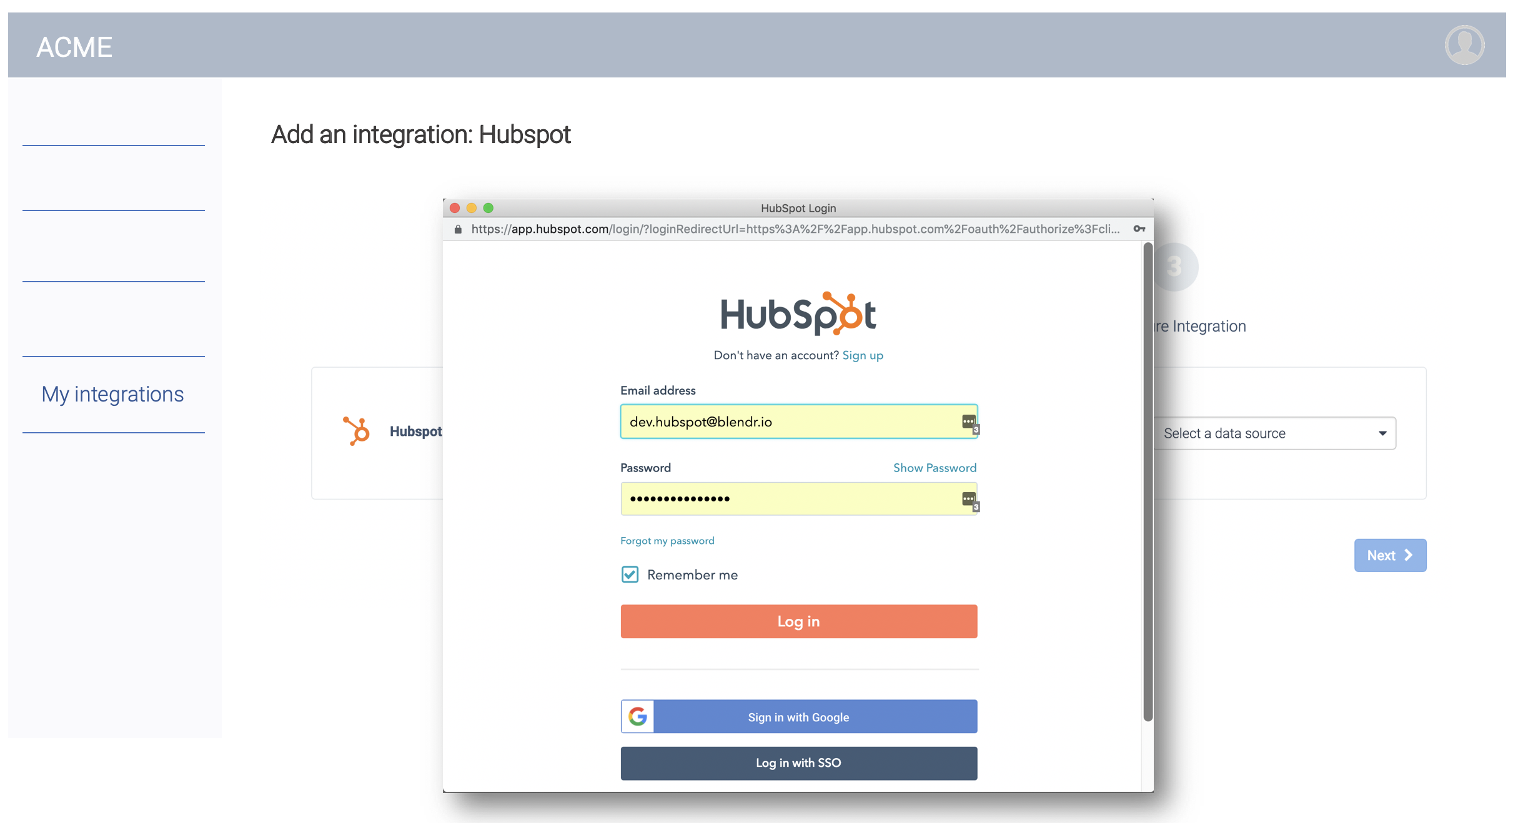Click the HubSpot logo in login popup

pos(798,313)
